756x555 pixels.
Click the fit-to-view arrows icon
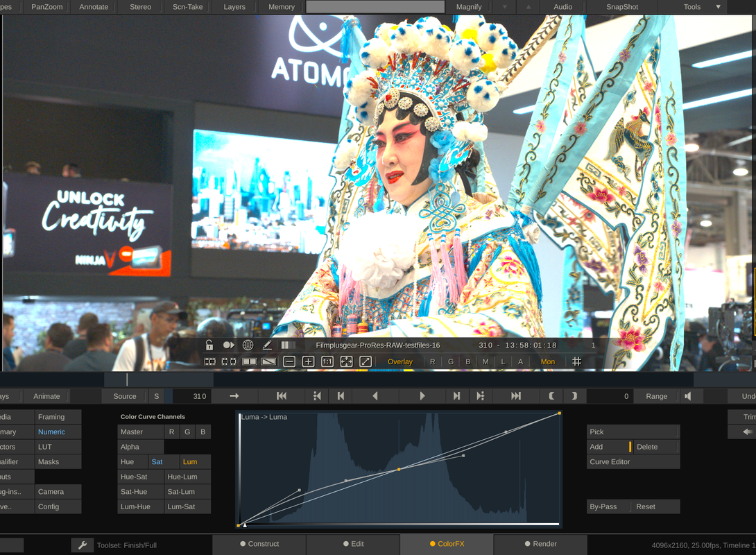(346, 361)
